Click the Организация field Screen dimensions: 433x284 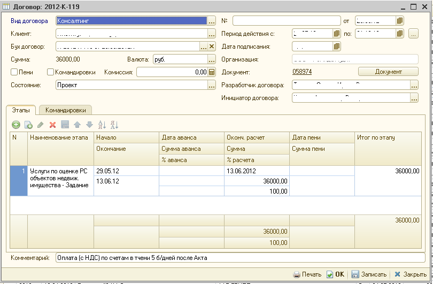pos(355,59)
